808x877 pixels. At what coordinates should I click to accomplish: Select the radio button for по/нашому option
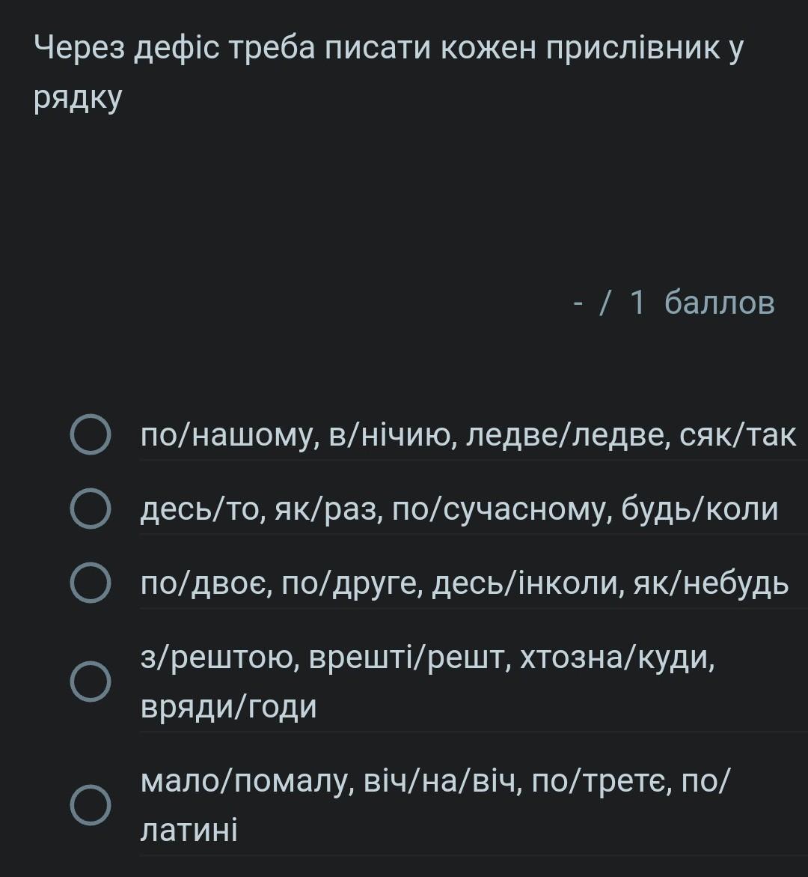(x=90, y=434)
